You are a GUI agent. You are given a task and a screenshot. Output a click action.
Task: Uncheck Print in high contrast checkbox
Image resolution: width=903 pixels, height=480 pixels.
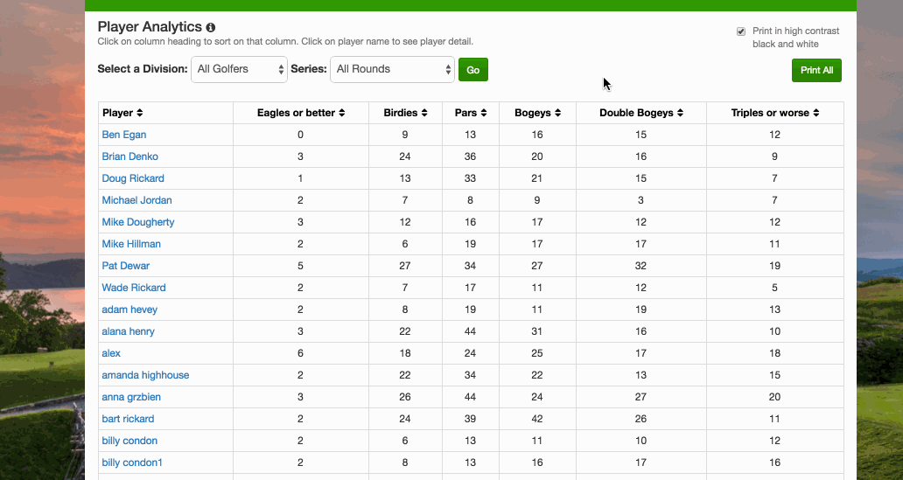pos(741,31)
